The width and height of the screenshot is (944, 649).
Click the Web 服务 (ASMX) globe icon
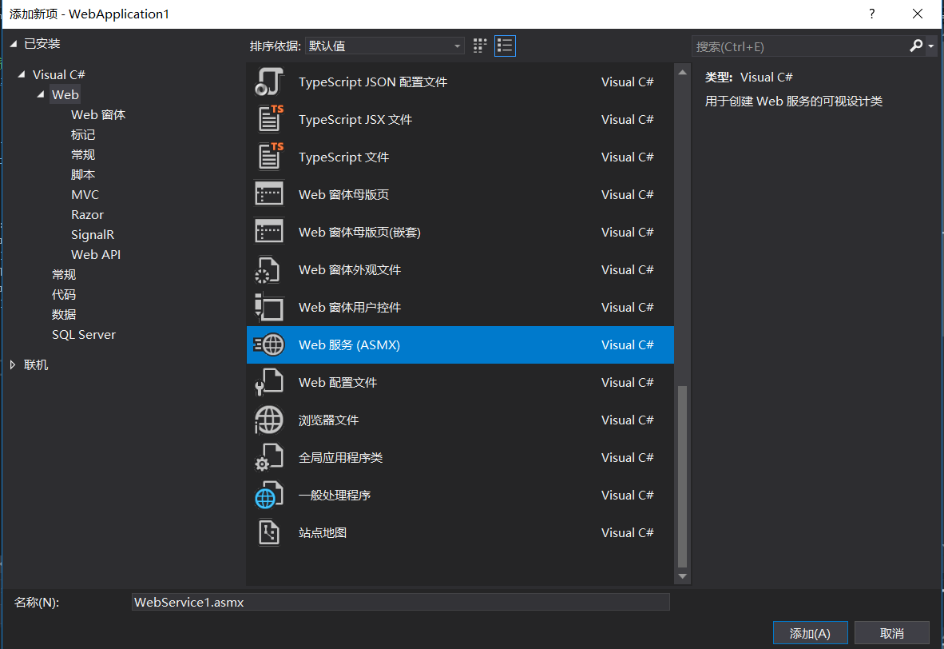click(269, 344)
